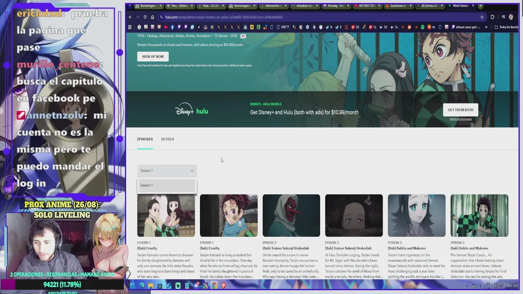
Task: Open the apps grid in bookmarks bar
Action: (130, 27)
